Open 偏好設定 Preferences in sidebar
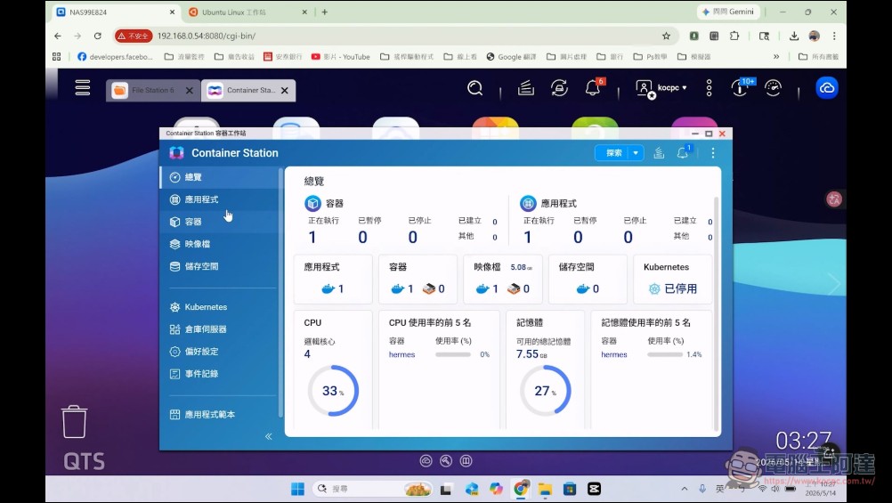This screenshot has height=503, width=892. coord(218,351)
